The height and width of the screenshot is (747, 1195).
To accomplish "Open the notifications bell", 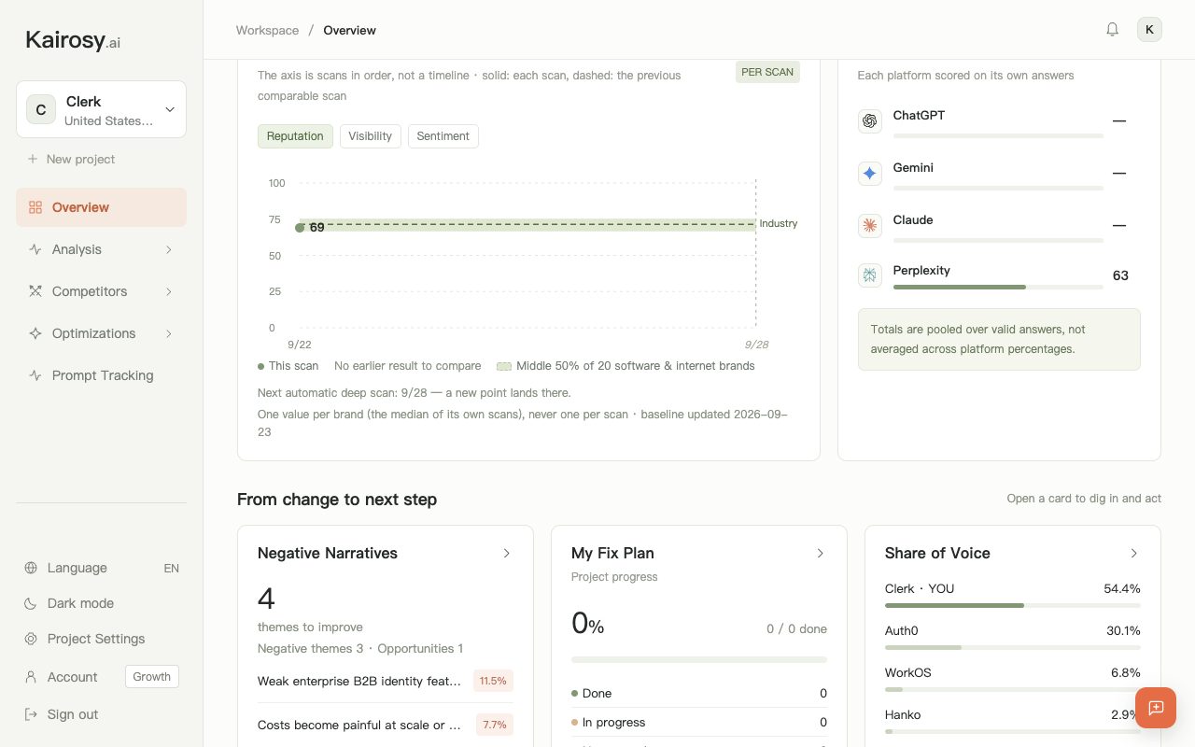I will (x=1112, y=30).
